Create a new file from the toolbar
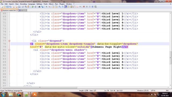Screen dimensions: 172x97 pos(2,7)
